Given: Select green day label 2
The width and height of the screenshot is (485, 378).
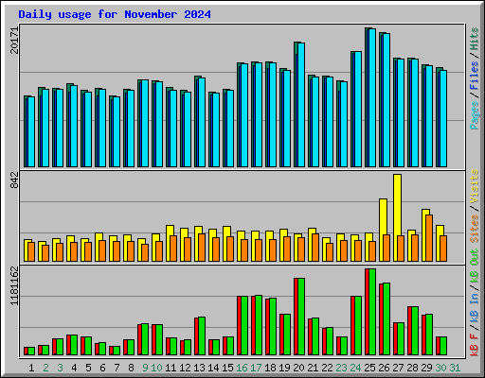Looking at the screenshot, I should [x=45, y=368].
